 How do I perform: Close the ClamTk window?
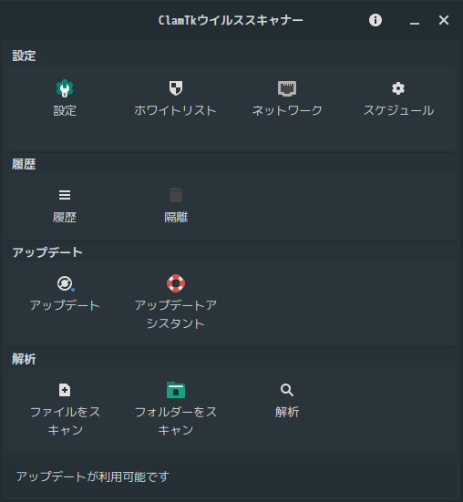tap(444, 20)
